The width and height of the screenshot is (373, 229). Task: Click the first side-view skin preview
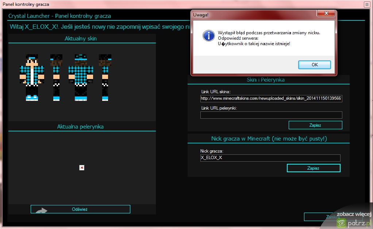56,77
